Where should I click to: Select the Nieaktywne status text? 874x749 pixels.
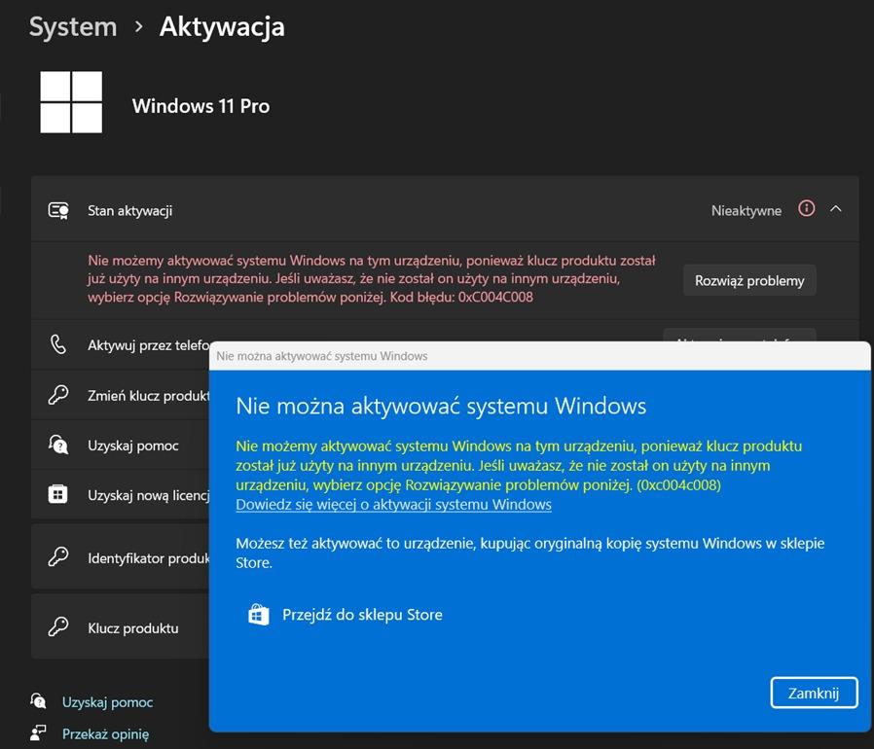pos(746,211)
